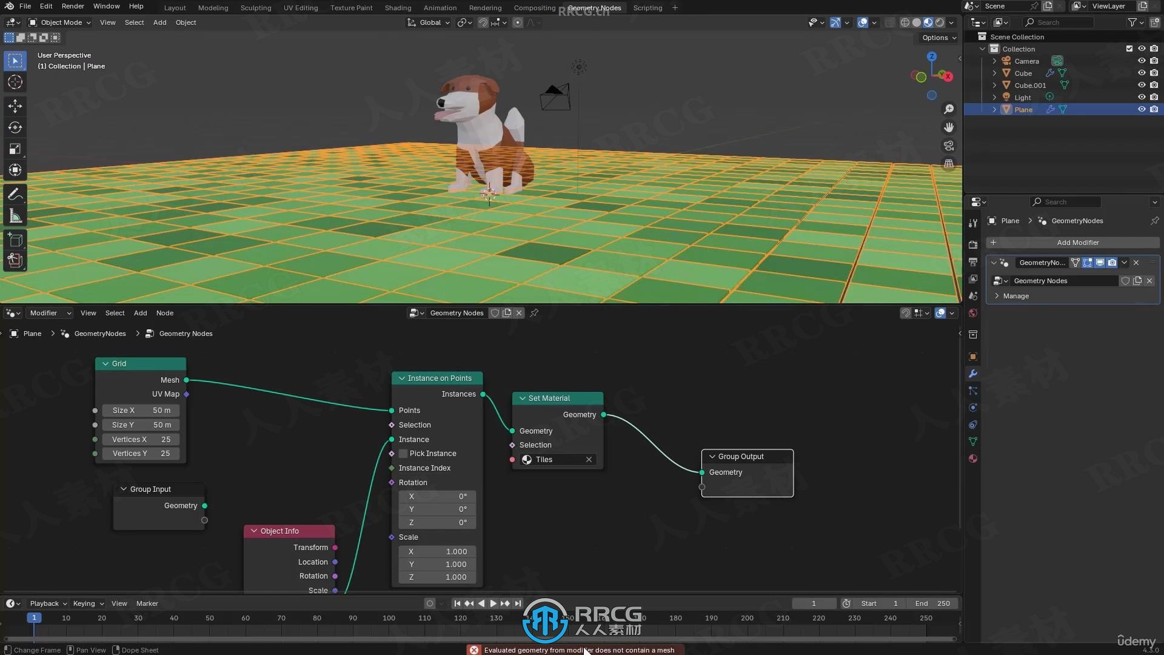Image resolution: width=1164 pixels, height=655 pixels.
Task: Switch perspective/orthographic grid icon
Action: (x=949, y=164)
